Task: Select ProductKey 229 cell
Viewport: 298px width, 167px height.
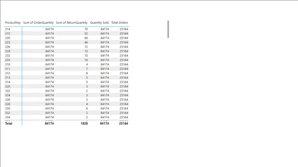Action: tap(7, 51)
